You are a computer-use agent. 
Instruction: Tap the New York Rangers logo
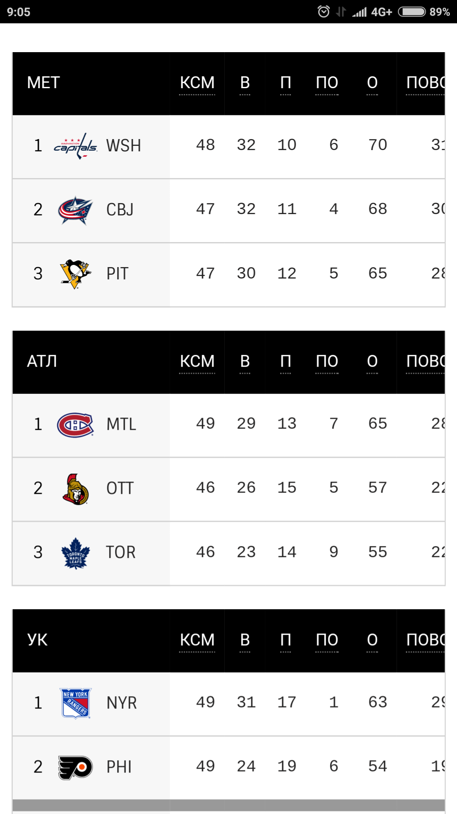[75, 703]
